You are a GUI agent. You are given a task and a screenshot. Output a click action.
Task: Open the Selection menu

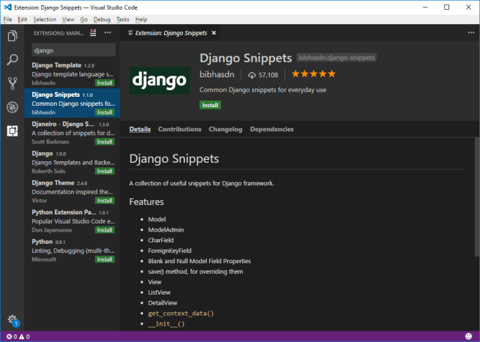[x=44, y=19]
